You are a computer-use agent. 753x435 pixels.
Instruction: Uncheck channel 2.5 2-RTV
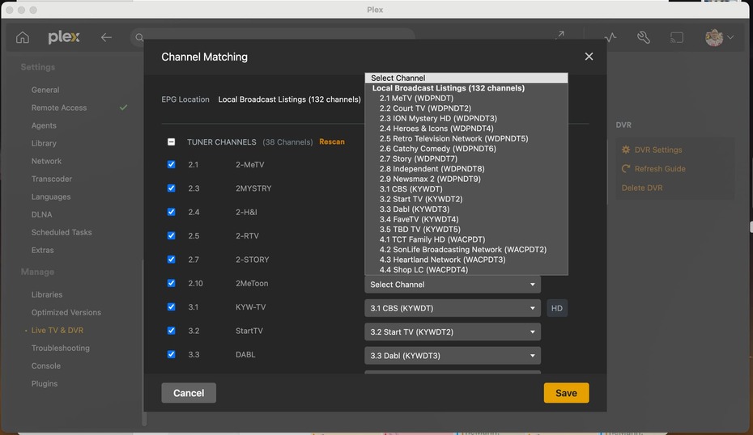[x=171, y=235]
